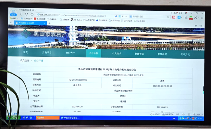Viewport: 211px width, 129px height.
Task: Reload the page with the refresh icon
Action: coord(26,14)
